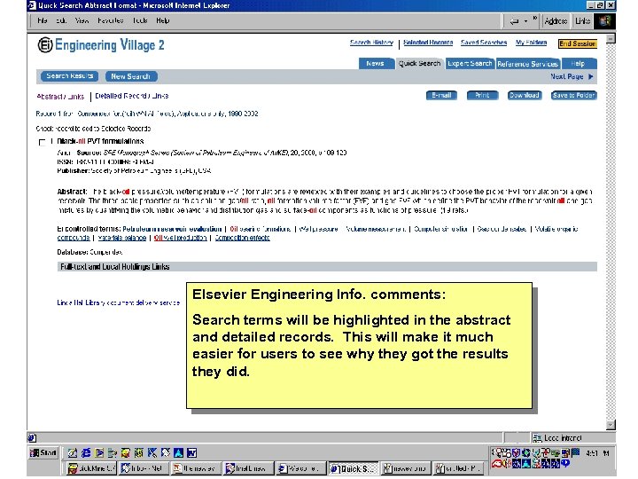
Task: Follow the Gas condensates controlled term
Action: (502, 229)
